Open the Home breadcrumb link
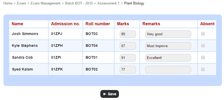This screenshot has height=100, width=224. click(8, 3)
